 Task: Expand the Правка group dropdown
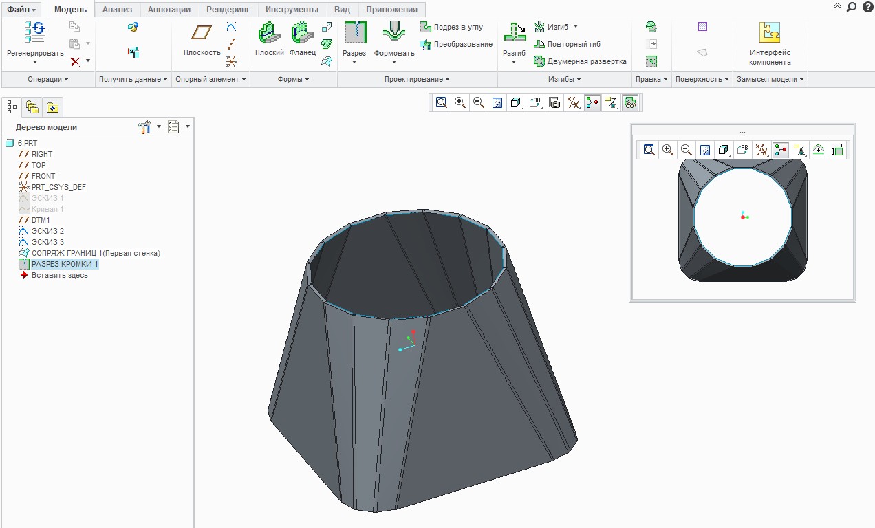click(x=652, y=80)
